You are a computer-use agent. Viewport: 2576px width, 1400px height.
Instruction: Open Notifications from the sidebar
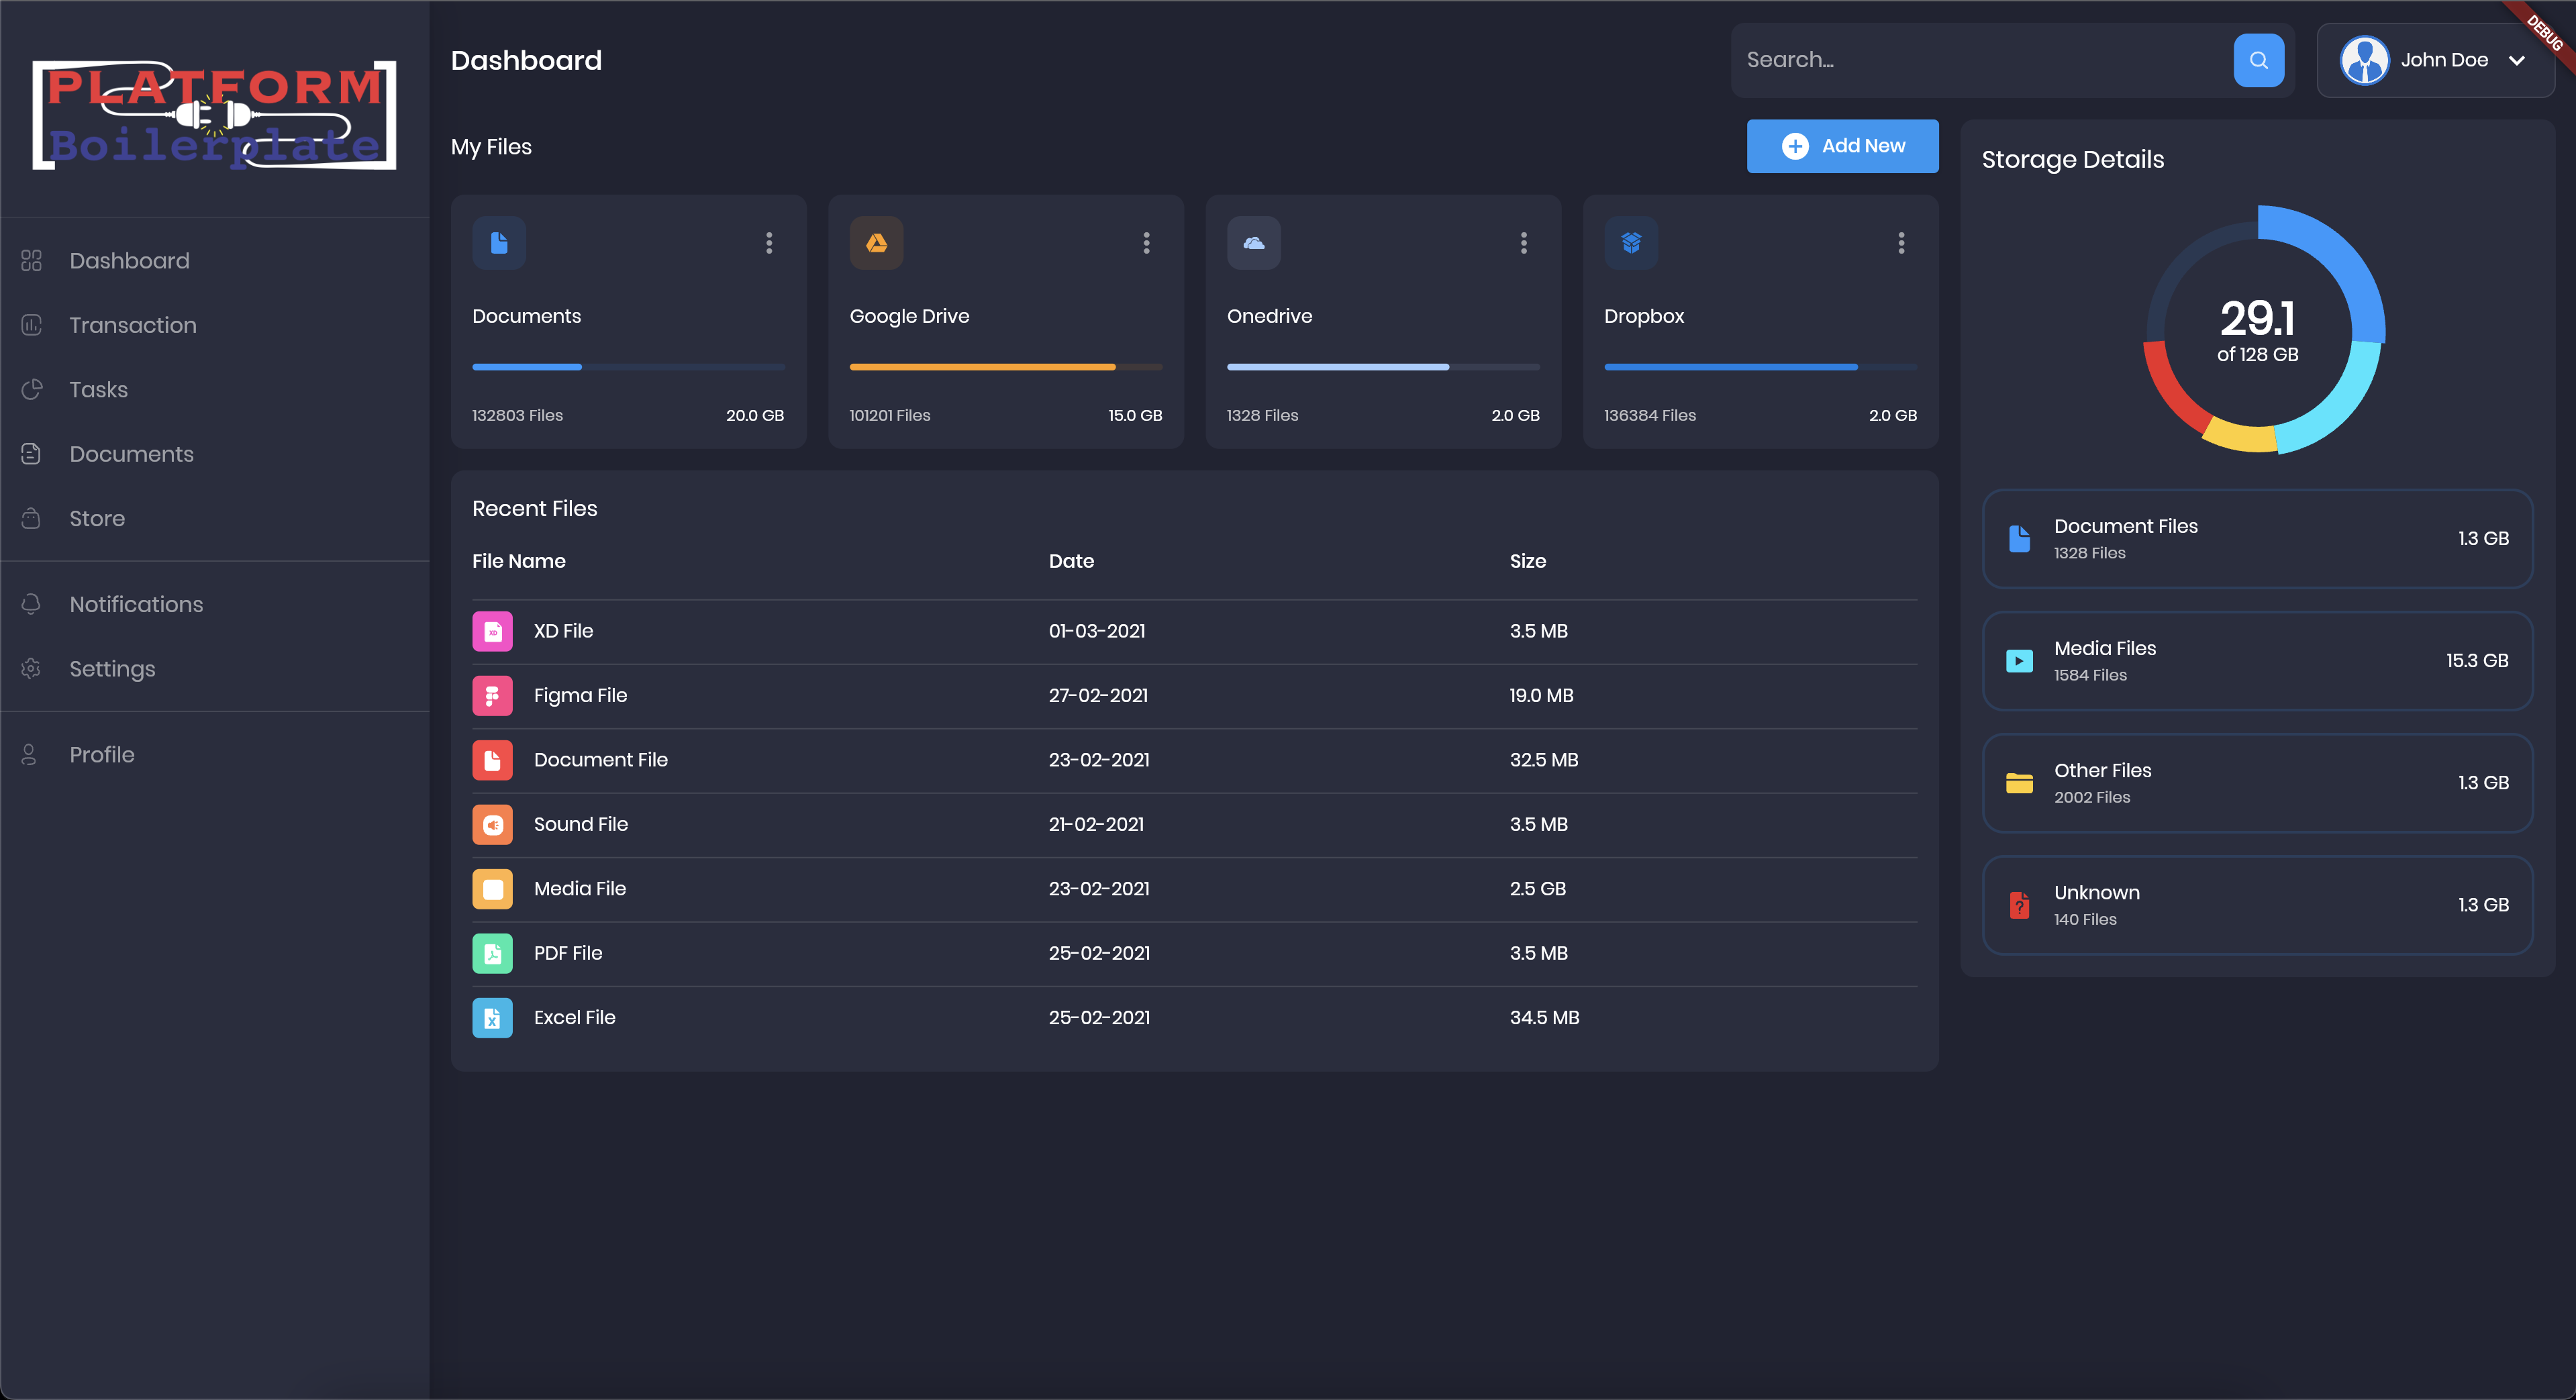pyautogui.click(x=136, y=604)
